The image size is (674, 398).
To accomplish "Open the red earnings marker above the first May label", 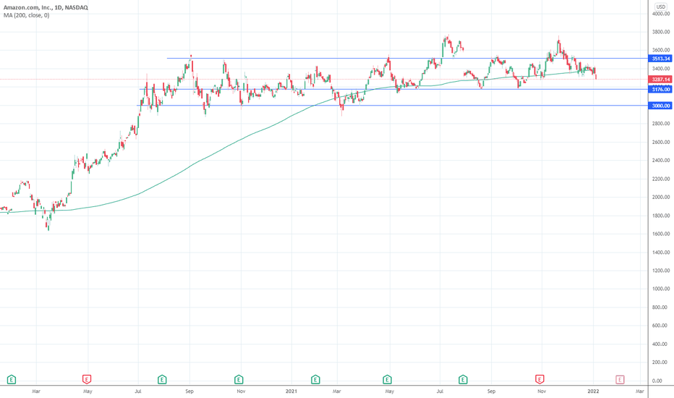I will click(x=87, y=379).
